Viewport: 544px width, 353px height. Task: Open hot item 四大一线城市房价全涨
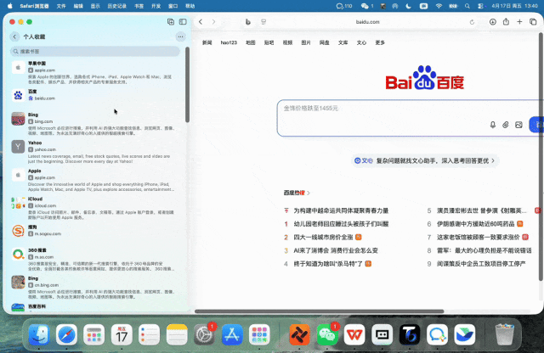323,238
